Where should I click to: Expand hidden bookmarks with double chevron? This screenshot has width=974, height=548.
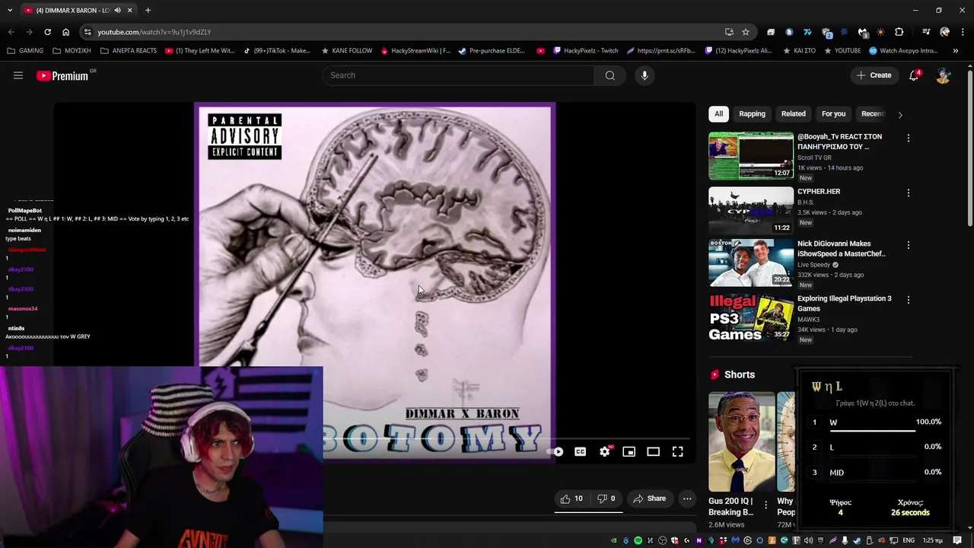[956, 51]
